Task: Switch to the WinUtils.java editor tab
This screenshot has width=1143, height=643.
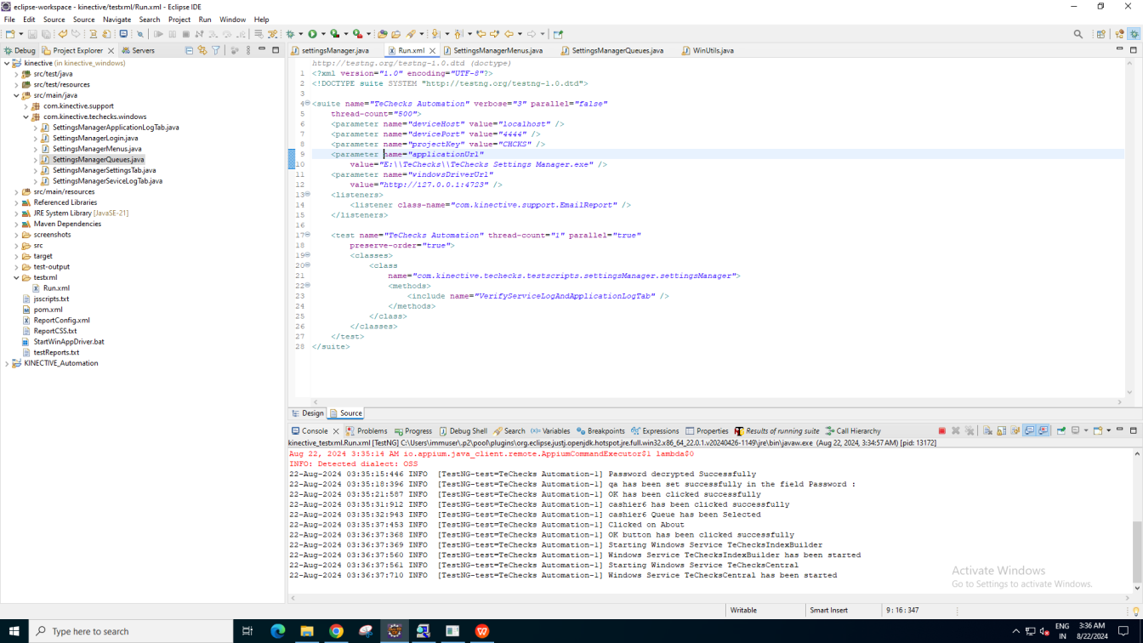Action: [x=713, y=51]
